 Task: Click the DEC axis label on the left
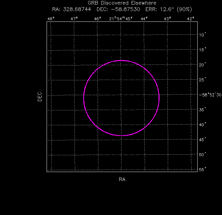[x=40, y=96]
